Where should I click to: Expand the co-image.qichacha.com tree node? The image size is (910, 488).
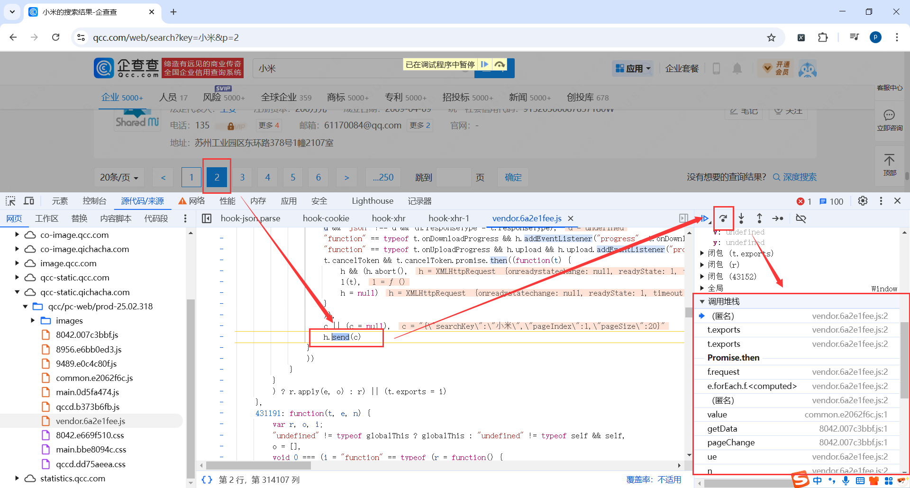coord(17,249)
